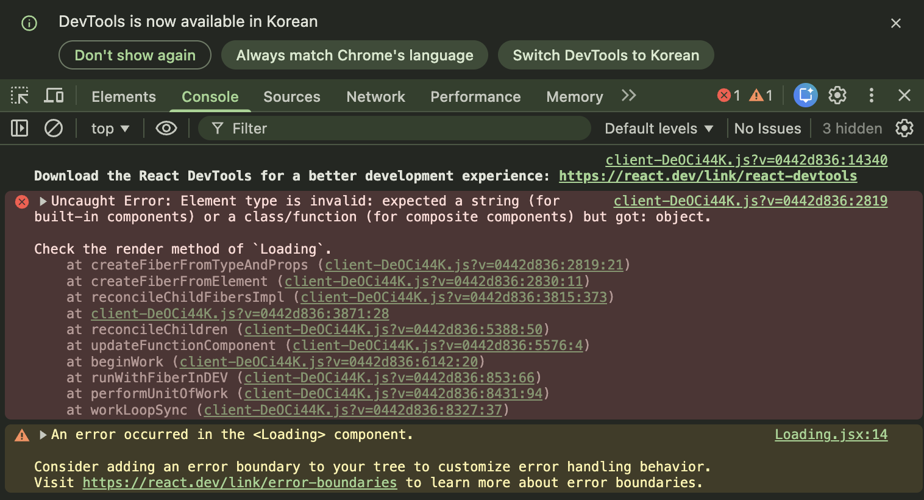The width and height of the screenshot is (924, 500).
Task: Expand the Uncaught Error stack details
Action: pos(42,201)
